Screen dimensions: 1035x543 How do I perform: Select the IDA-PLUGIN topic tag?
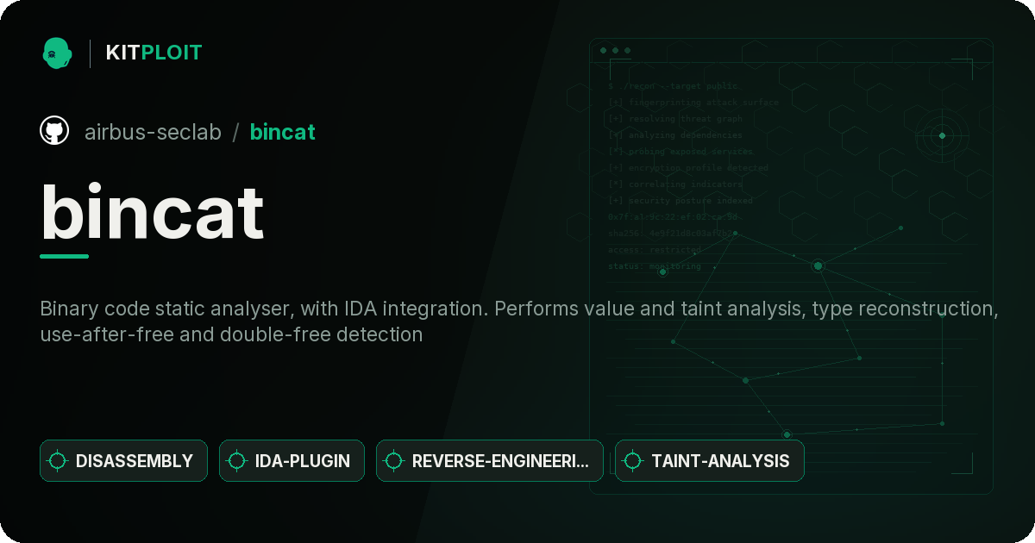[x=292, y=461]
